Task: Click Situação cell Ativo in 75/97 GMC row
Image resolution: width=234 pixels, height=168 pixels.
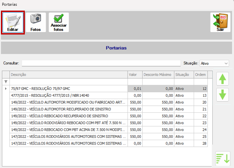Action: tap(184, 88)
